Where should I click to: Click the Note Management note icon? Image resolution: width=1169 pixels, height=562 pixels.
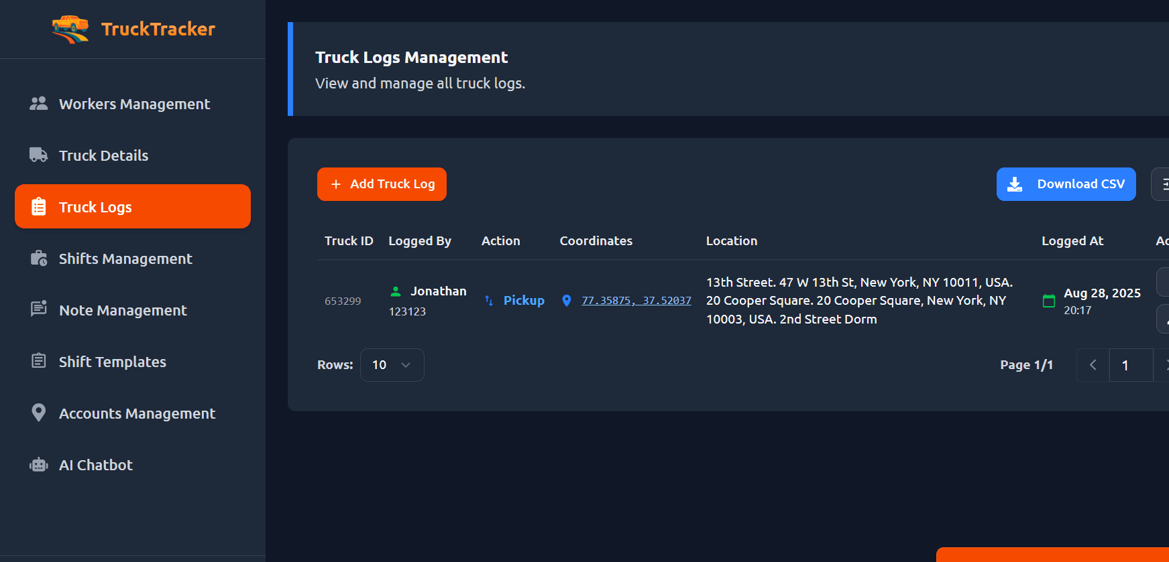(39, 309)
